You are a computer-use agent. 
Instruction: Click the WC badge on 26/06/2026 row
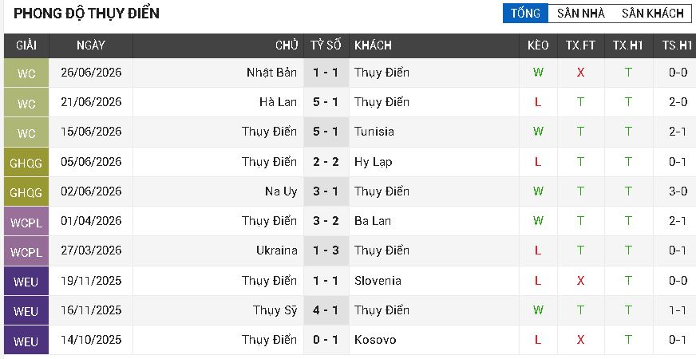coord(26,73)
